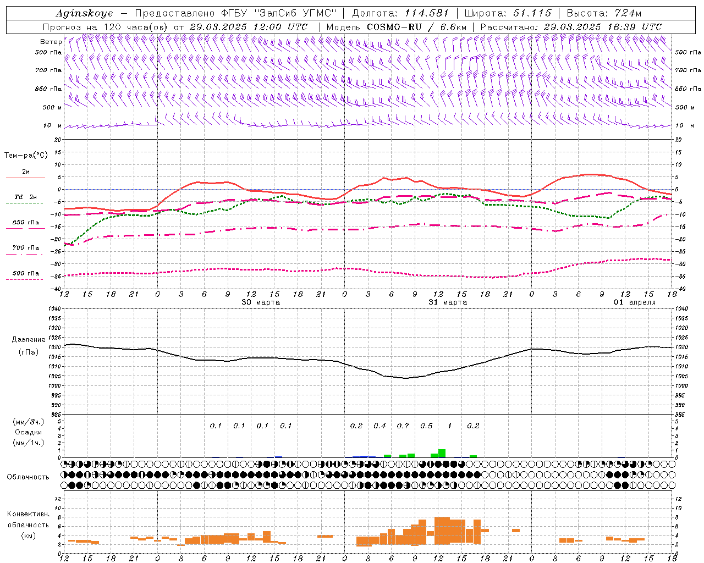704x563 pixels.
Task: Select the Высота: 724м elevation text
Action: coord(604,13)
